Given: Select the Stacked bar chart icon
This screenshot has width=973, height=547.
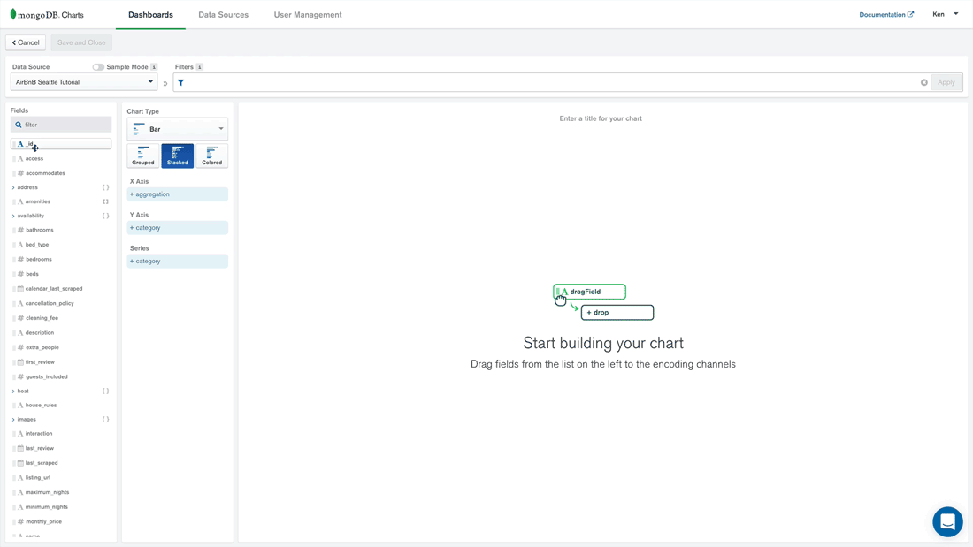Looking at the screenshot, I should click(178, 156).
